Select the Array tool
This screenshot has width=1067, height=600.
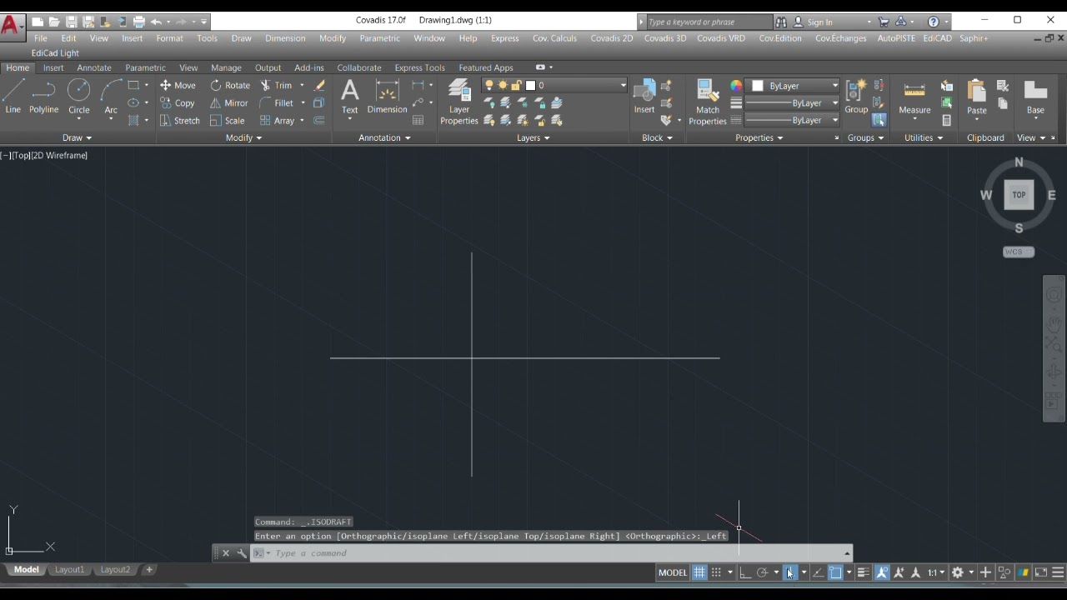click(278, 120)
